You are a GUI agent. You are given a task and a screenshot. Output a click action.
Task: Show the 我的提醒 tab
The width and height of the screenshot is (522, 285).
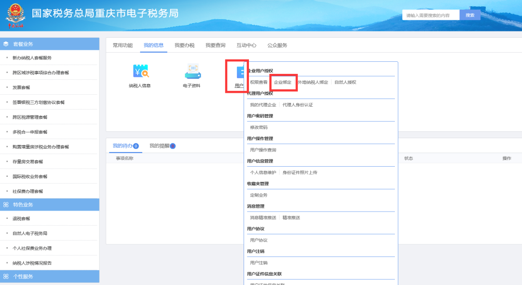pyautogui.click(x=162, y=146)
